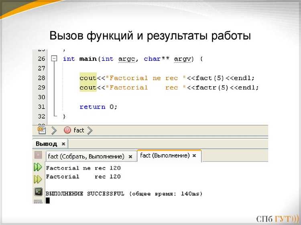Click line number 28 in the gutter
301x225 pixels.
point(41,78)
